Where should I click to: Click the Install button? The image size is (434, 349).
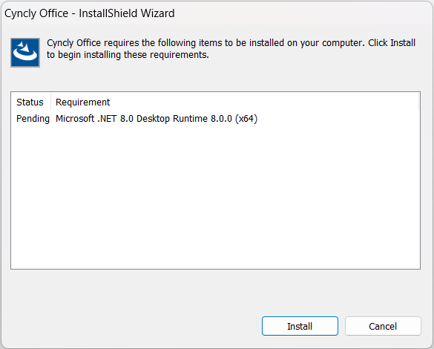coord(300,326)
